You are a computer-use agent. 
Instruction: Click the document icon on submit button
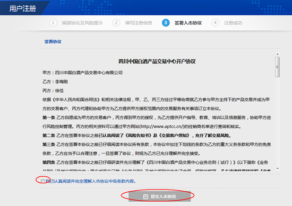tap(145, 196)
